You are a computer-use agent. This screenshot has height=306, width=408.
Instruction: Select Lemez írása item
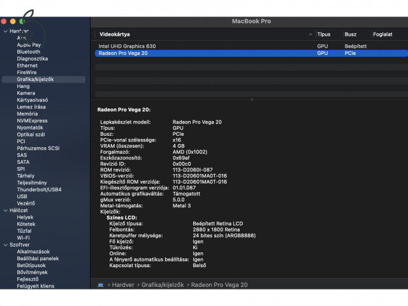[x=31, y=107]
